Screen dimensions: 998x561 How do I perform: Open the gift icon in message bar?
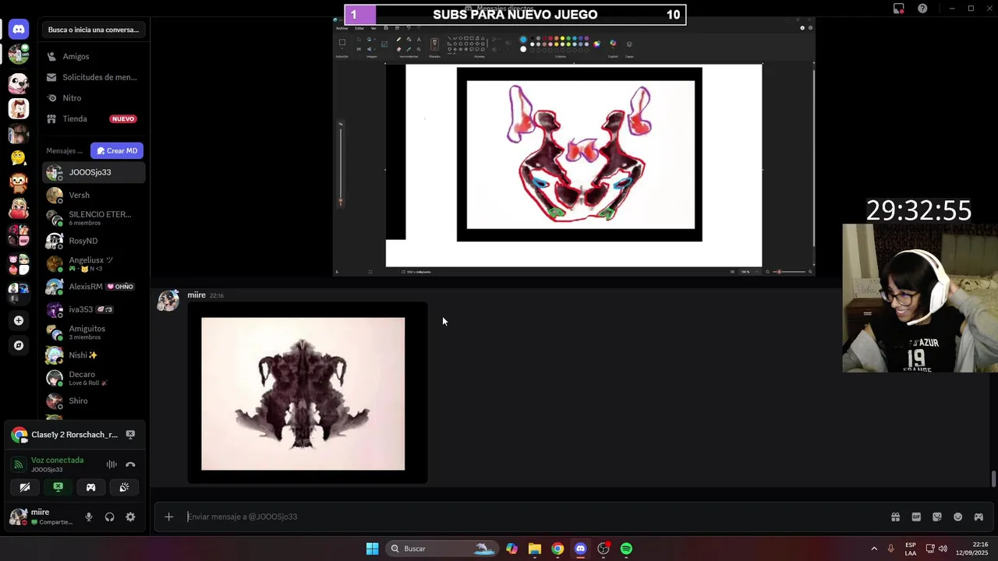[895, 517]
